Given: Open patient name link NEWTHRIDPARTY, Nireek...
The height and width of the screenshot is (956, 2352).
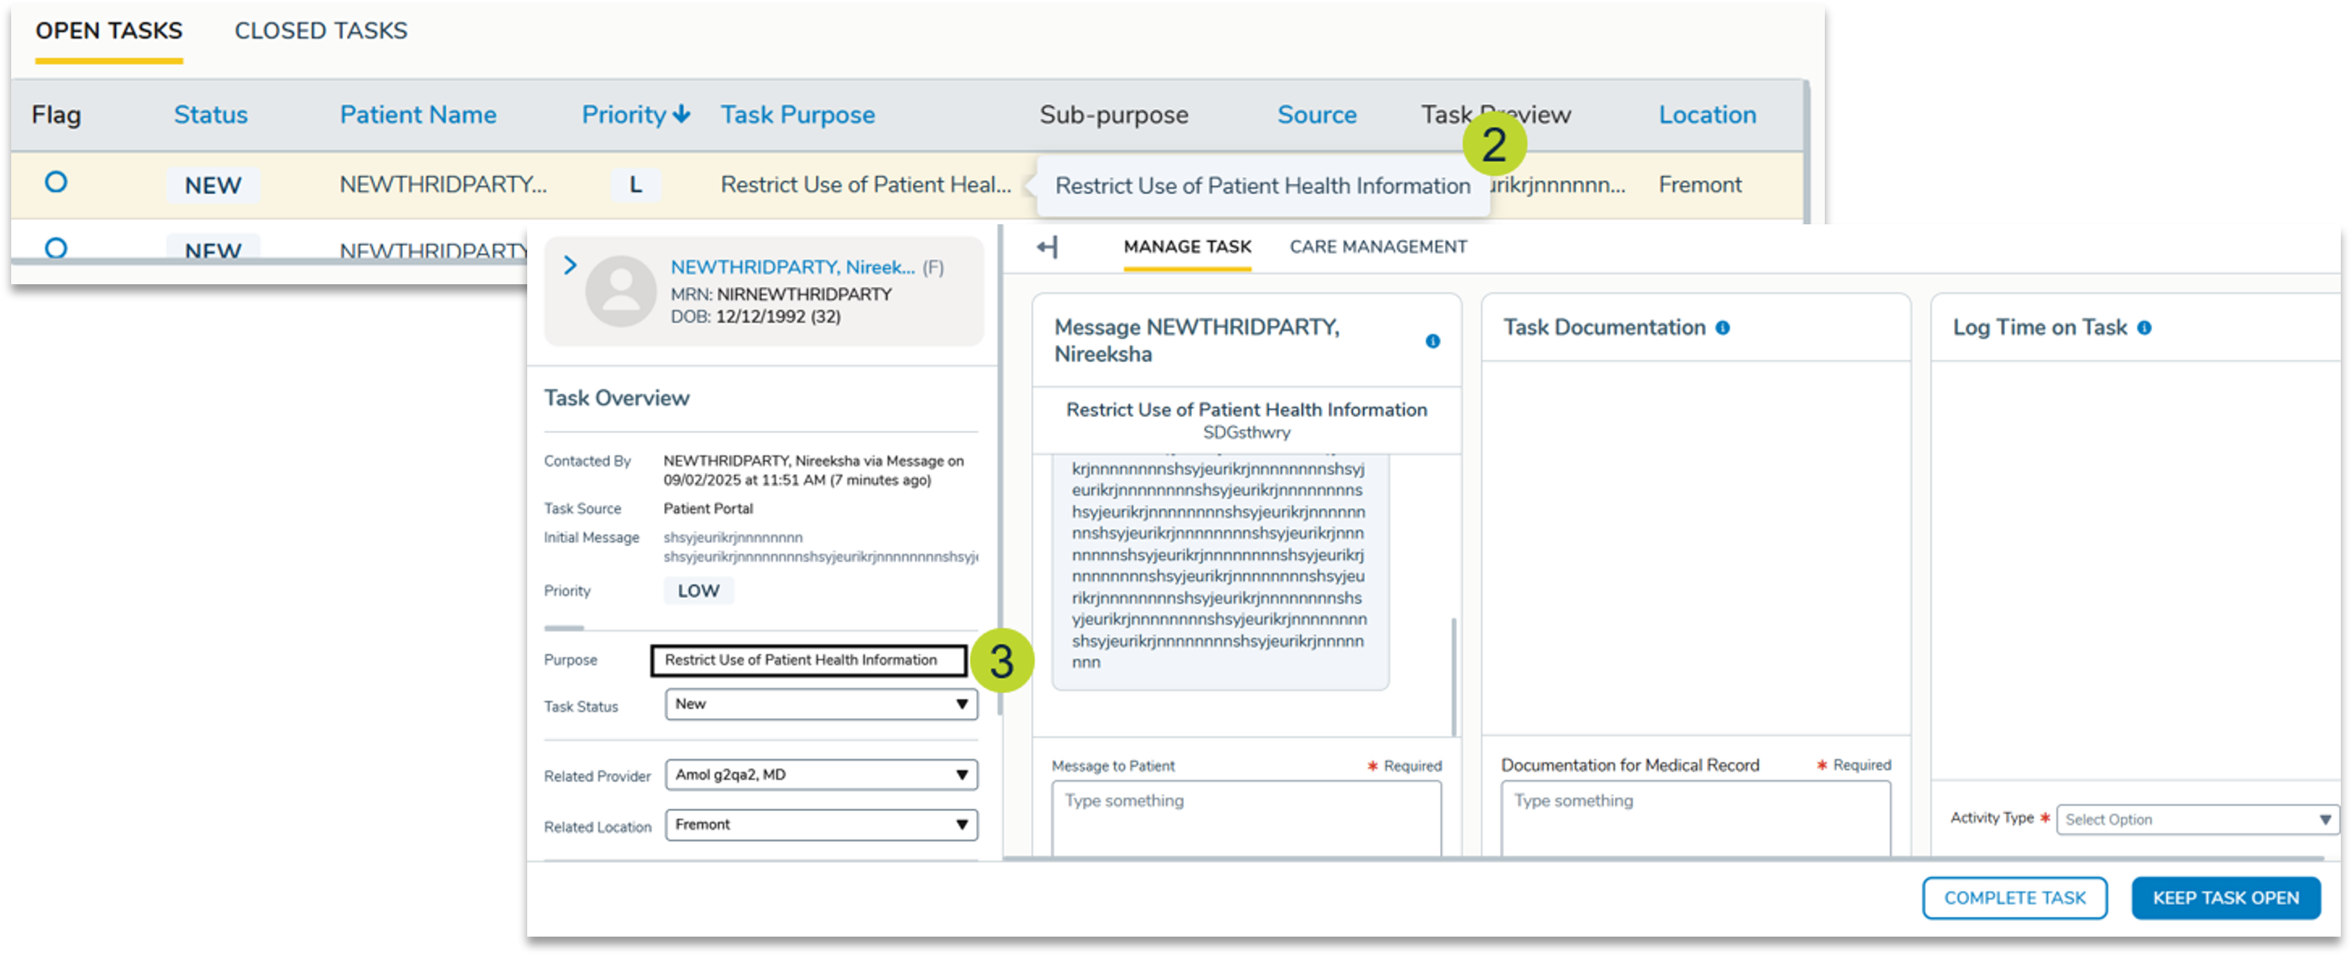Looking at the screenshot, I should coord(792,267).
